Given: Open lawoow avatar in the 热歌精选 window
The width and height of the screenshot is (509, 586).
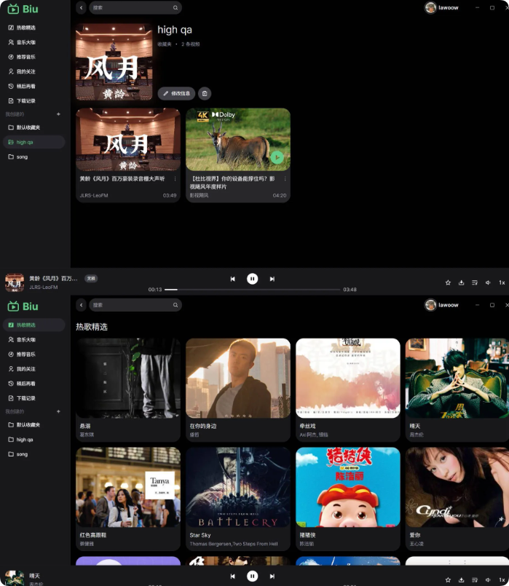Looking at the screenshot, I should click(430, 305).
